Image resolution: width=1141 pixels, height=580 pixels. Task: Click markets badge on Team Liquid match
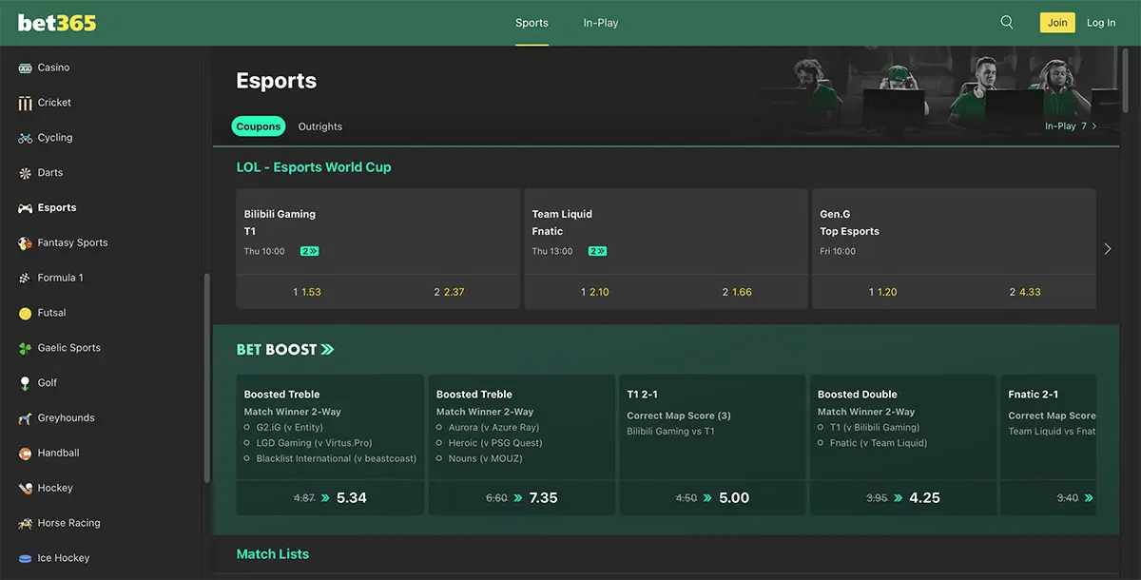[x=597, y=251]
